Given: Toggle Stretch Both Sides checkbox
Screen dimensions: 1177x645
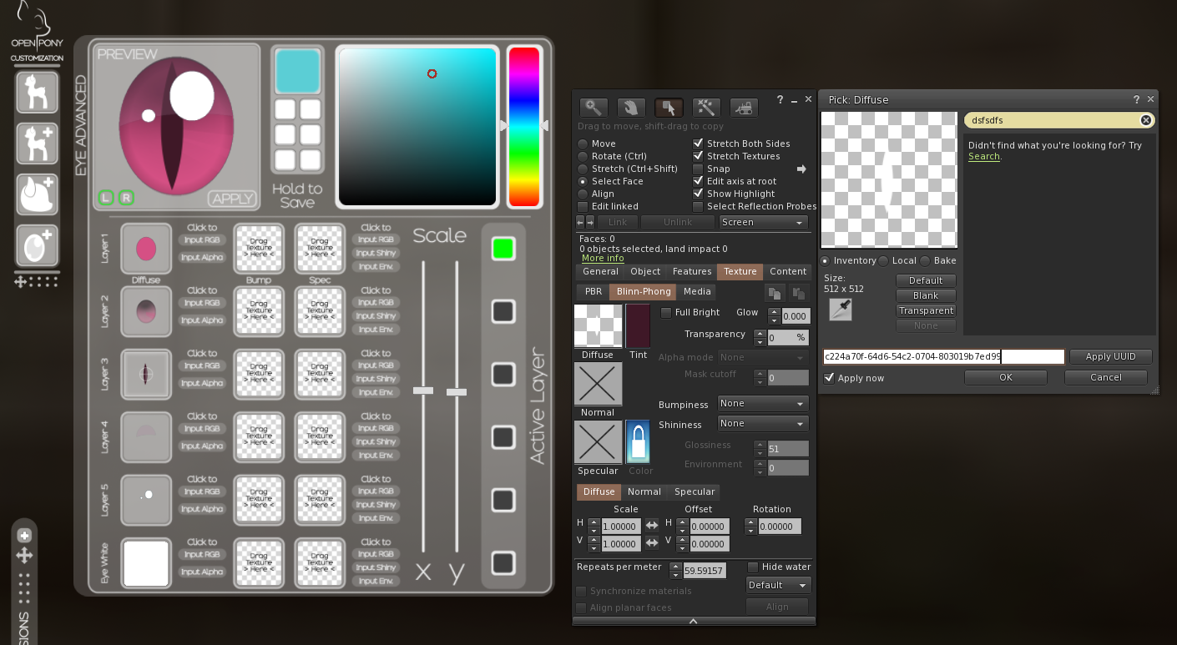Looking at the screenshot, I should pyautogui.click(x=698, y=144).
